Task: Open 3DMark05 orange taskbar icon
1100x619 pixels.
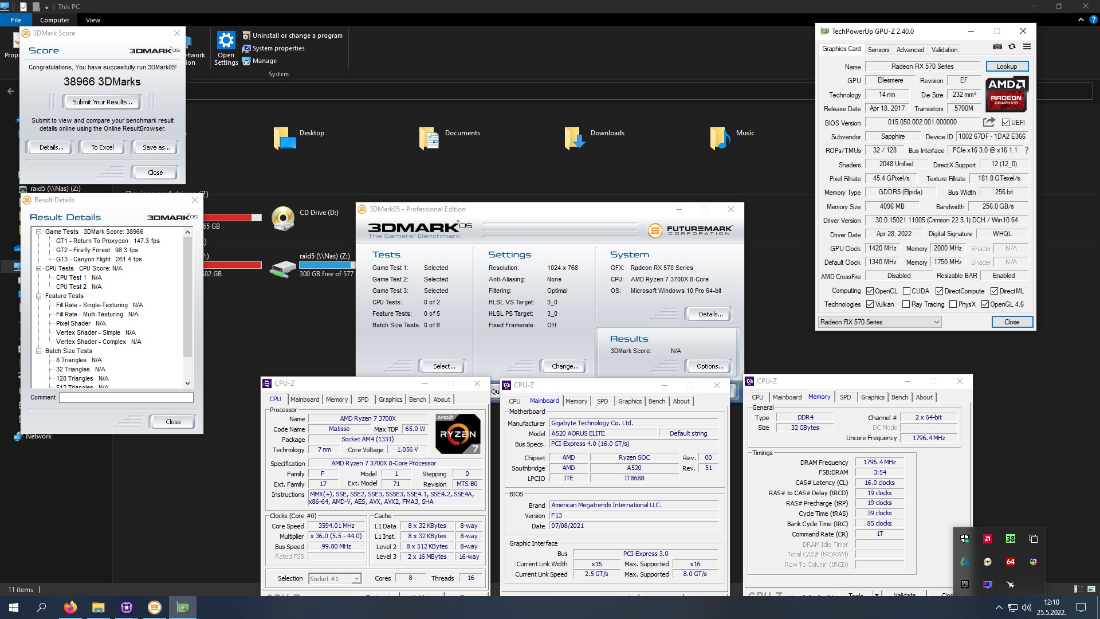Action: (x=155, y=608)
